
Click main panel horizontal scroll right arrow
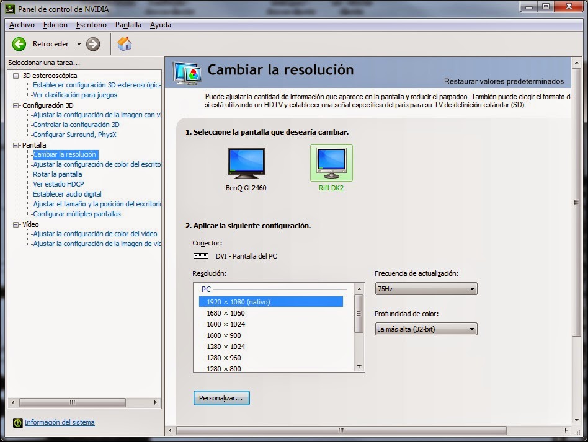point(566,430)
